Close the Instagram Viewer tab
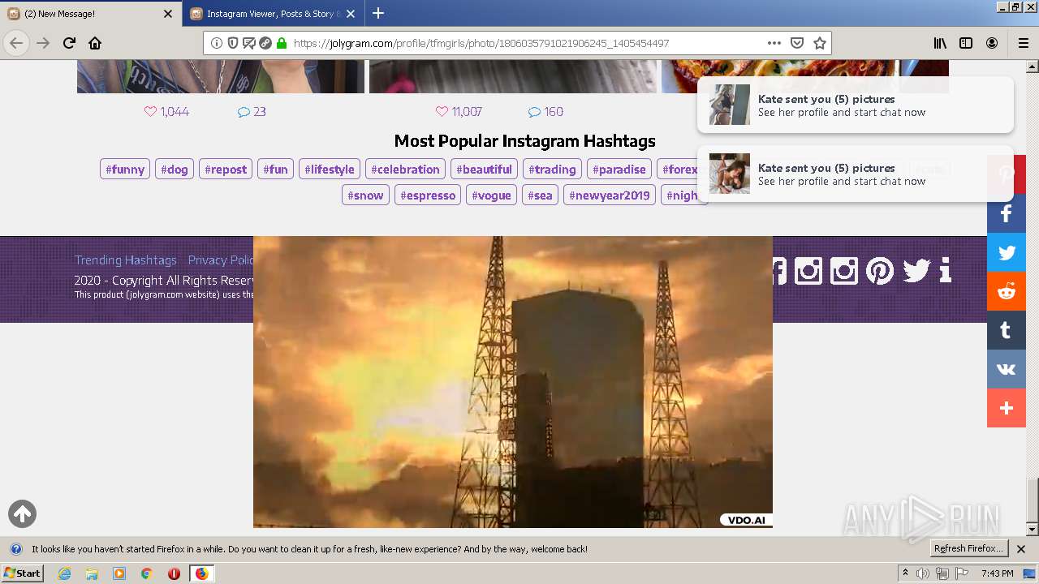The height and width of the screenshot is (584, 1039). [x=351, y=14]
